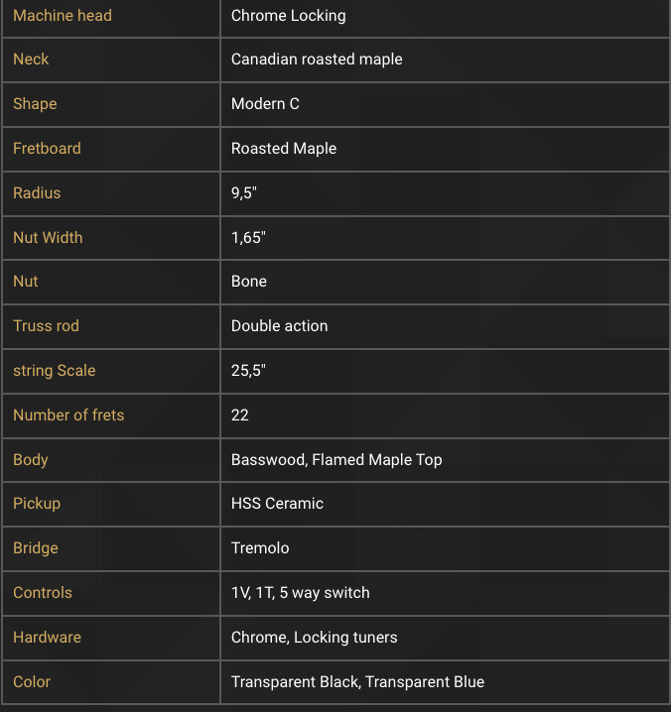The height and width of the screenshot is (712, 671).
Task: Select Basswood, Flamed Maple Top text
Action: (x=336, y=460)
